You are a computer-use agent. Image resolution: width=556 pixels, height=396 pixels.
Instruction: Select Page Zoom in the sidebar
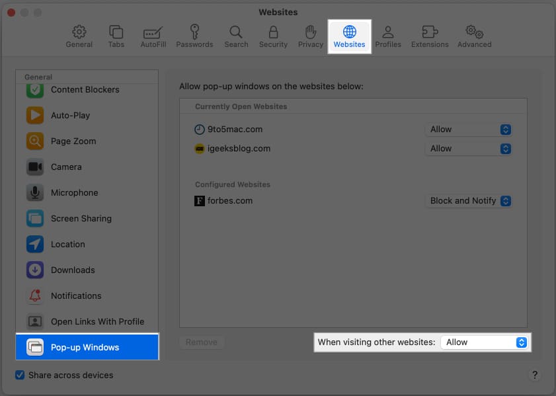pyautogui.click(x=87, y=141)
